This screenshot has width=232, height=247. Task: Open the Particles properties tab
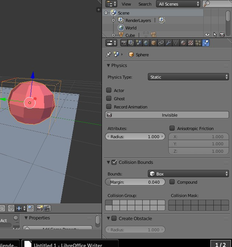point(198,43)
